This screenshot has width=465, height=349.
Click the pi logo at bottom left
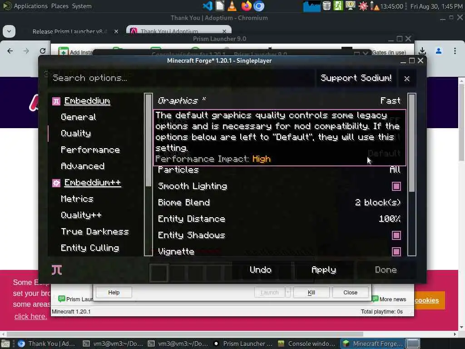pyautogui.click(x=57, y=270)
